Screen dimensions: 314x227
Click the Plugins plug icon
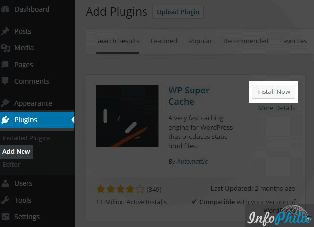coord(5,120)
